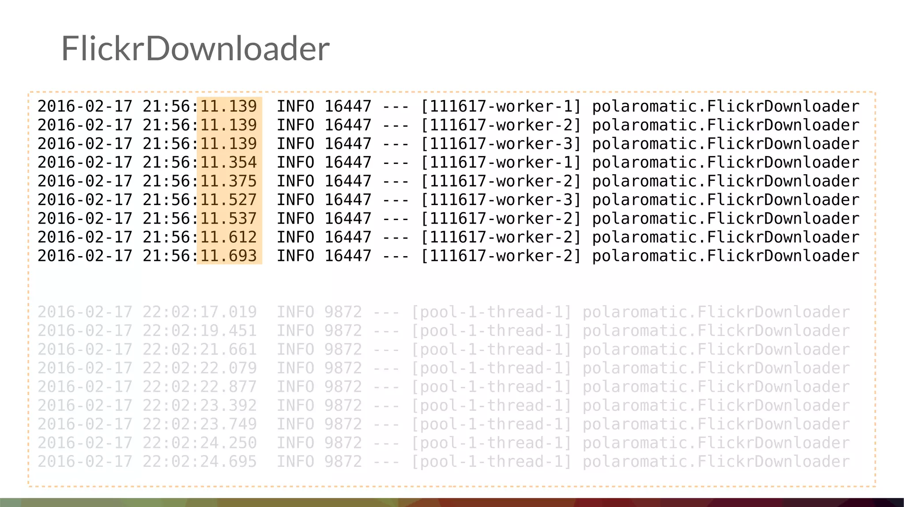Click the highlighted 11.612 timestamp value
Image resolution: width=904 pixels, height=507 pixels.
tap(229, 237)
